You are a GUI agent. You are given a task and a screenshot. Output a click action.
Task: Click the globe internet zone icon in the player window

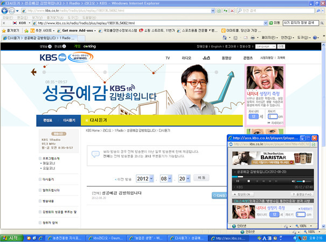pos(234,226)
